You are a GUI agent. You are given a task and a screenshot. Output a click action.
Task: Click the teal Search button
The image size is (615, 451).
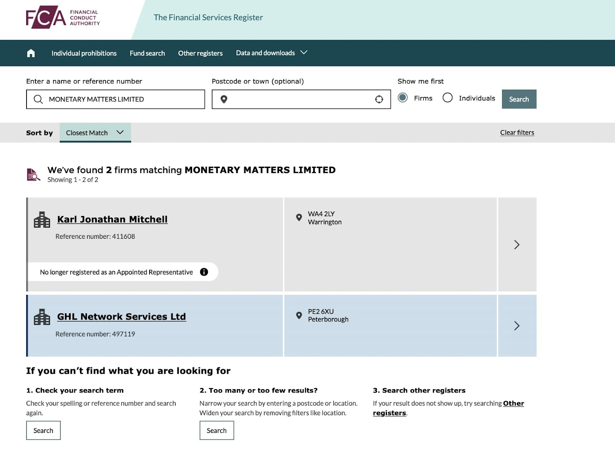point(519,99)
